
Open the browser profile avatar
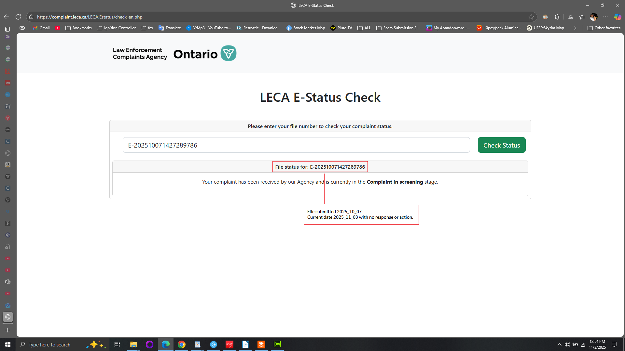click(594, 17)
